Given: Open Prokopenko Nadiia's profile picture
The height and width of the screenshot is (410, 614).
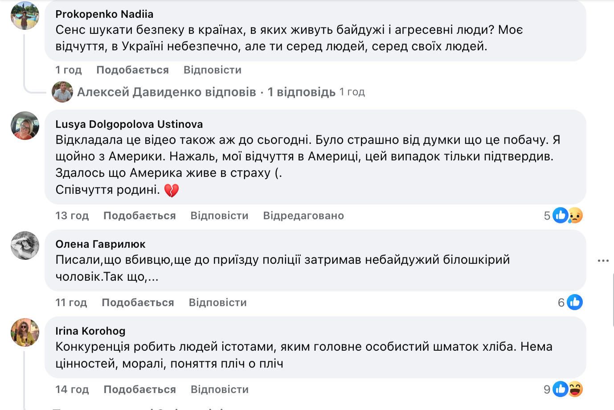Looking at the screenshot, I should pyautogui.click(x=25, y=16).
